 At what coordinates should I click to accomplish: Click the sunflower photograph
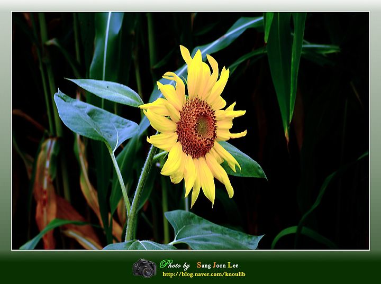[x=190, y=131]
